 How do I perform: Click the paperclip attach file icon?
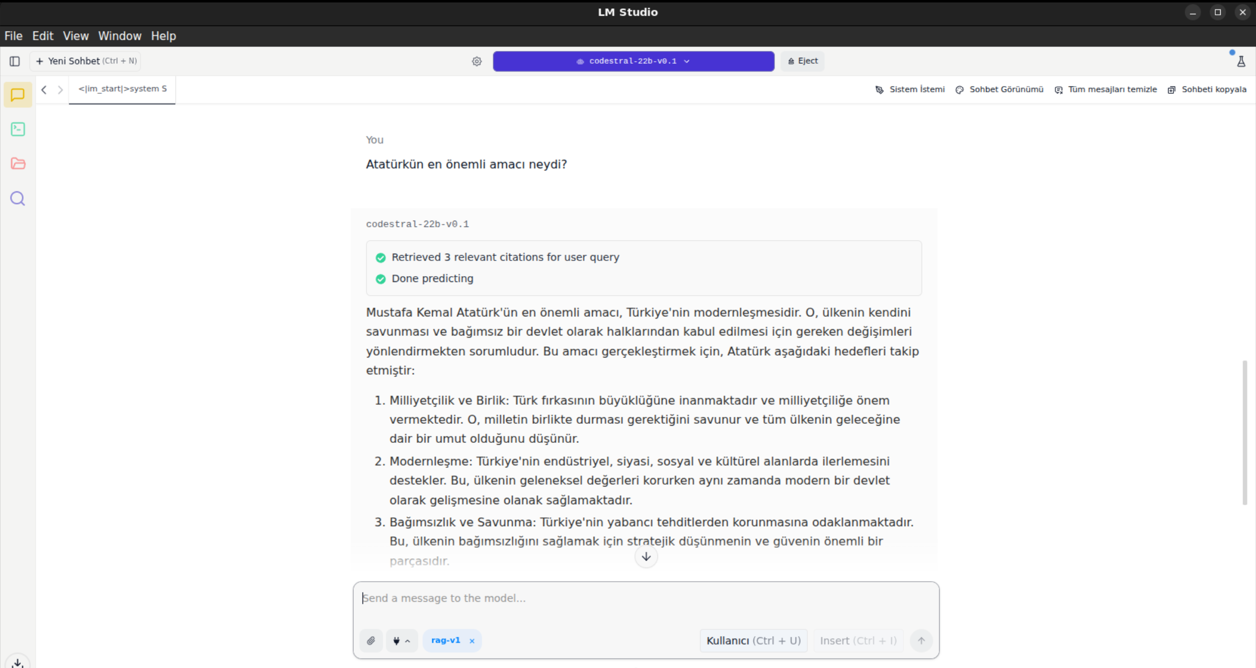(x=371, y=641)
